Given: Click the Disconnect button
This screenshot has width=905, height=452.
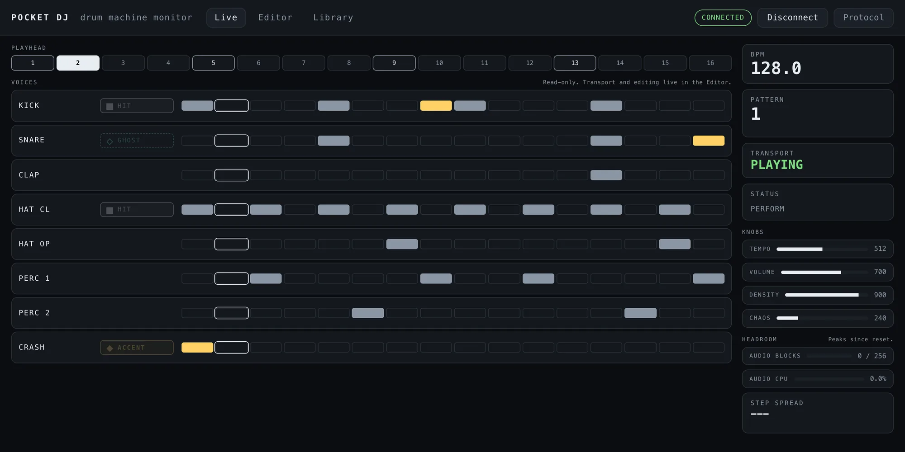Looking at the screenshot, I should coord(792,18).
